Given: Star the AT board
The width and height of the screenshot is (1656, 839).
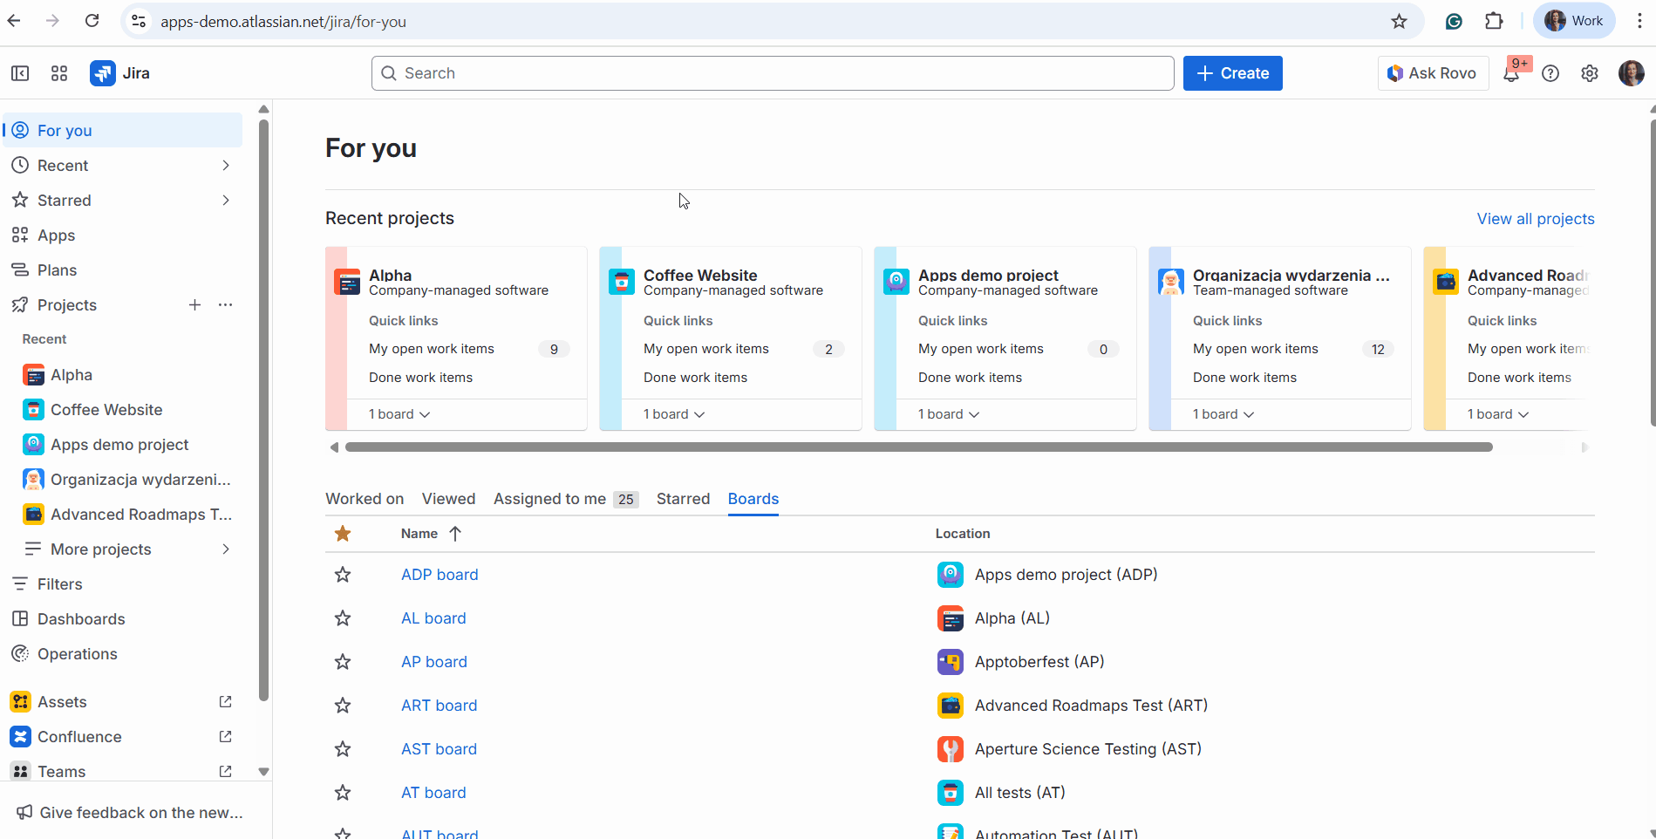Looking at the screenshot, I should click(343, 793).
